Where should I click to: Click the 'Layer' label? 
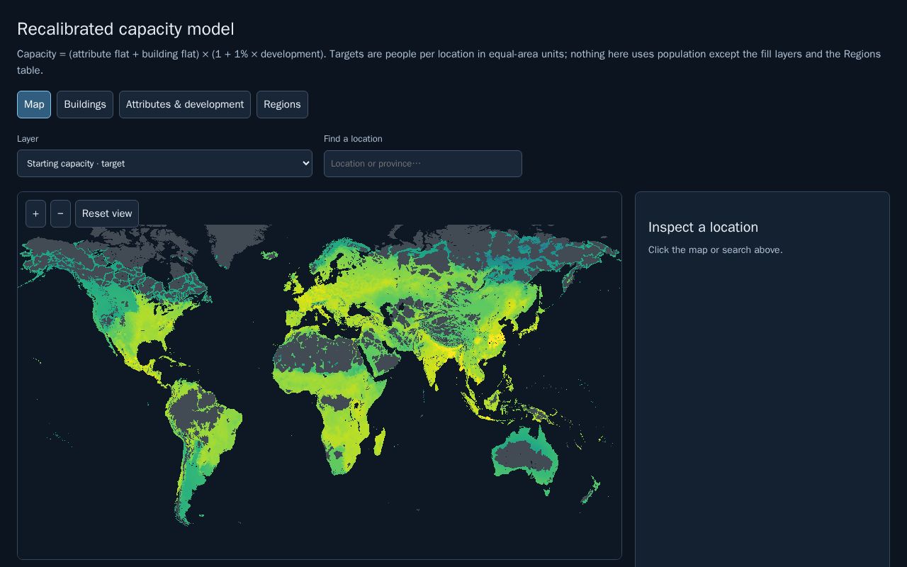click(28, 139)
